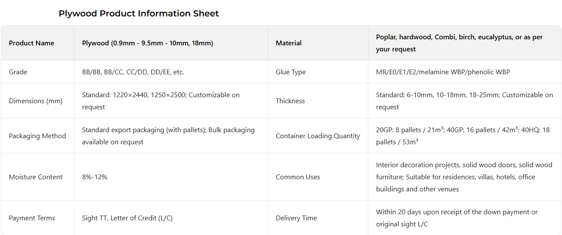Image resolution: width=562 pixels, height=235 pixels.
Task: Click the Standard export packaging description
Action: [168, 136]
